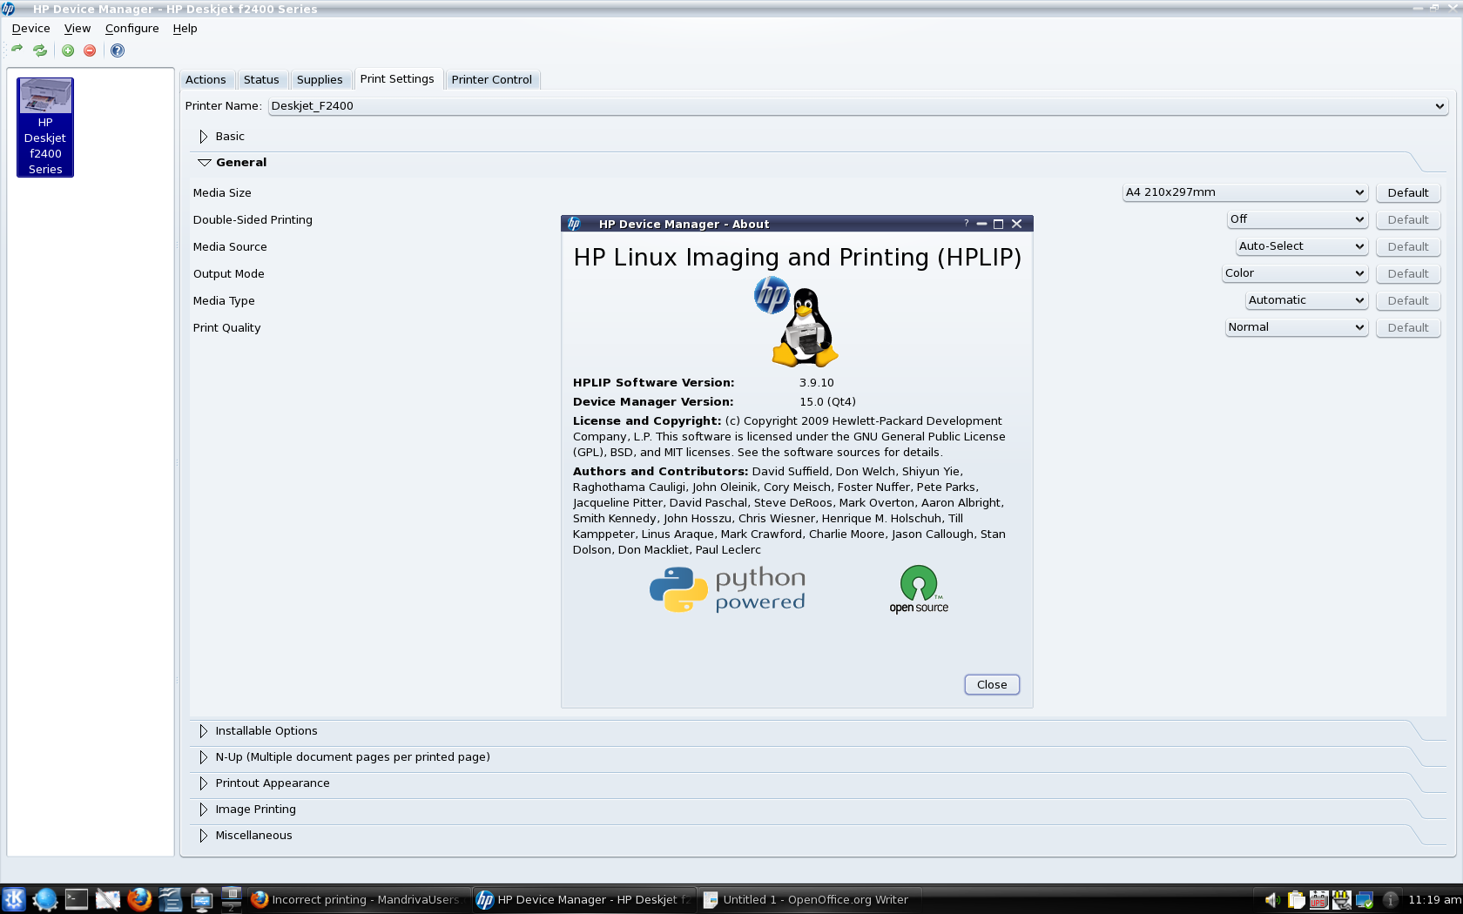This screenshot has width=1463, height=914.
Task: Click the open source logo in About dialog
Action: click(x=919, y=589)
